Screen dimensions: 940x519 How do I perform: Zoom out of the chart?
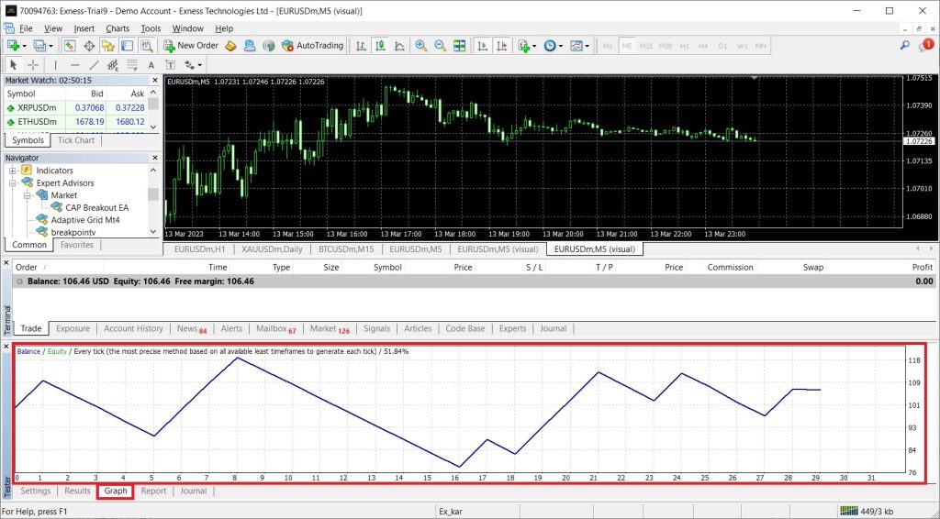point(440,46)
